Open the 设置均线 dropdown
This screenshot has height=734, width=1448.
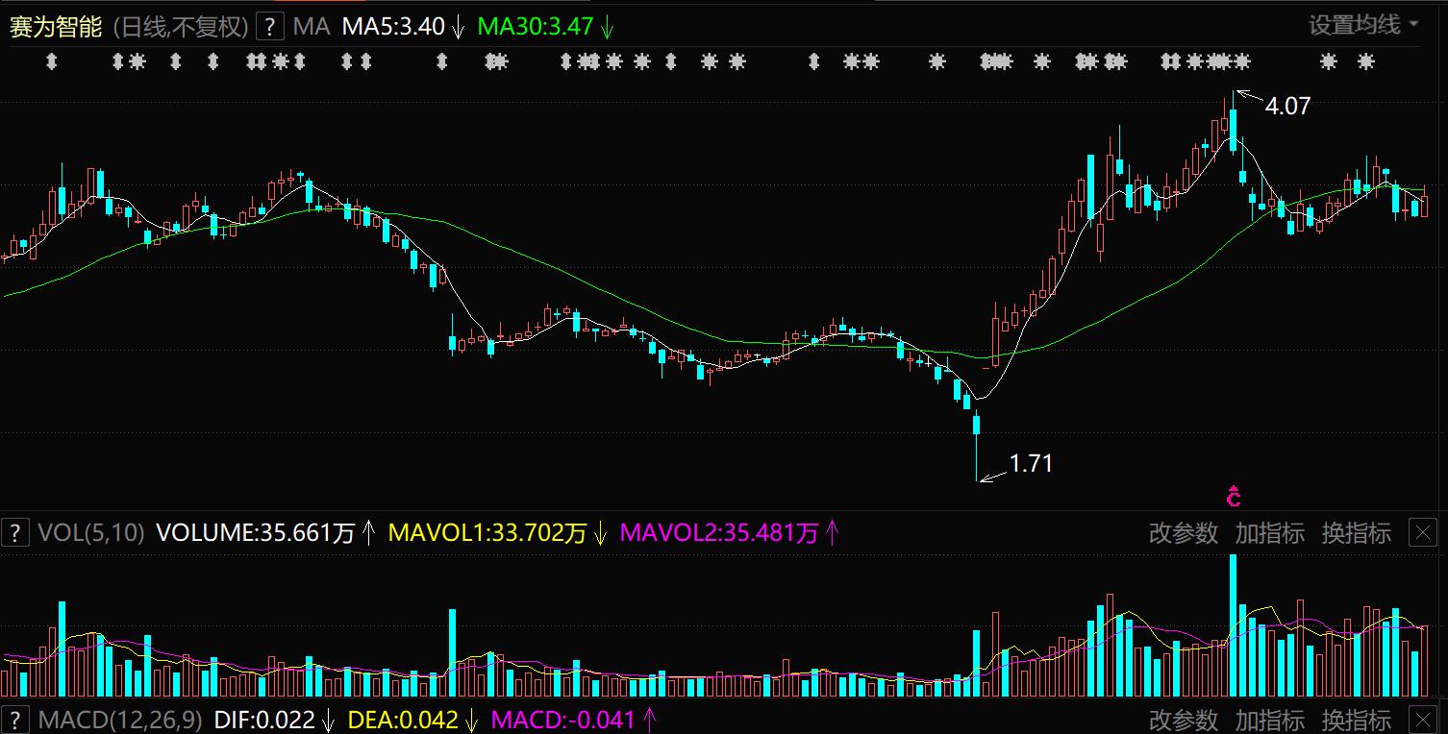[x=1363, y=25]
